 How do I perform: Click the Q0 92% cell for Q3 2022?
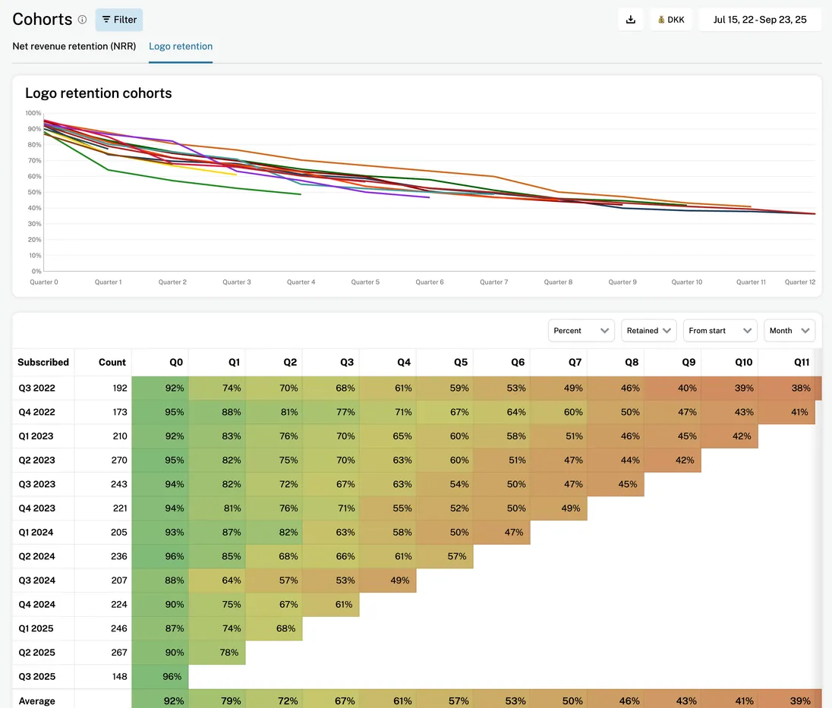pos(160,388)
